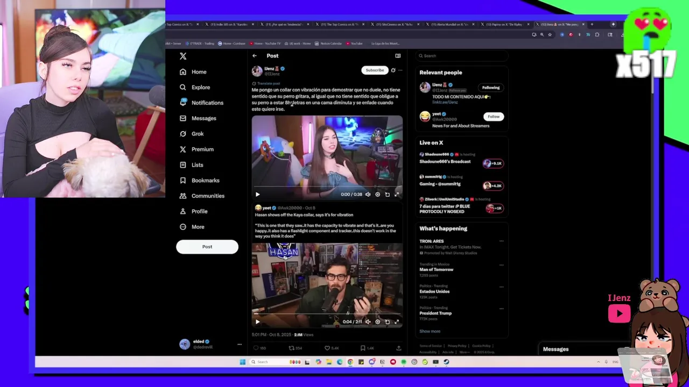Go back with the arrow beside Post

click(x=255, y=56)
